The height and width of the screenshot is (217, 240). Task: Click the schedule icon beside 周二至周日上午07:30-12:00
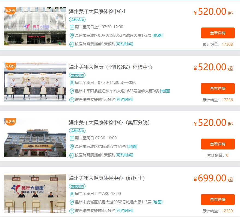[x=72, y=27]
